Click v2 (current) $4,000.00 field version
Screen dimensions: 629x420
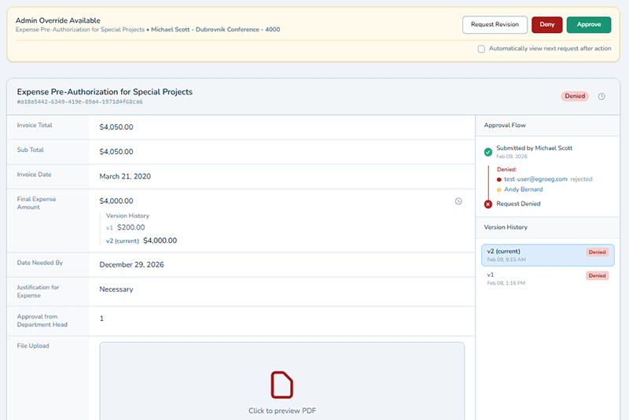click(142, 241)
